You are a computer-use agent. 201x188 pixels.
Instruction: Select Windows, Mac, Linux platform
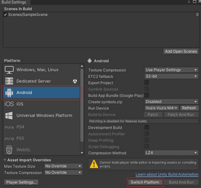click(x=42, y=70)
